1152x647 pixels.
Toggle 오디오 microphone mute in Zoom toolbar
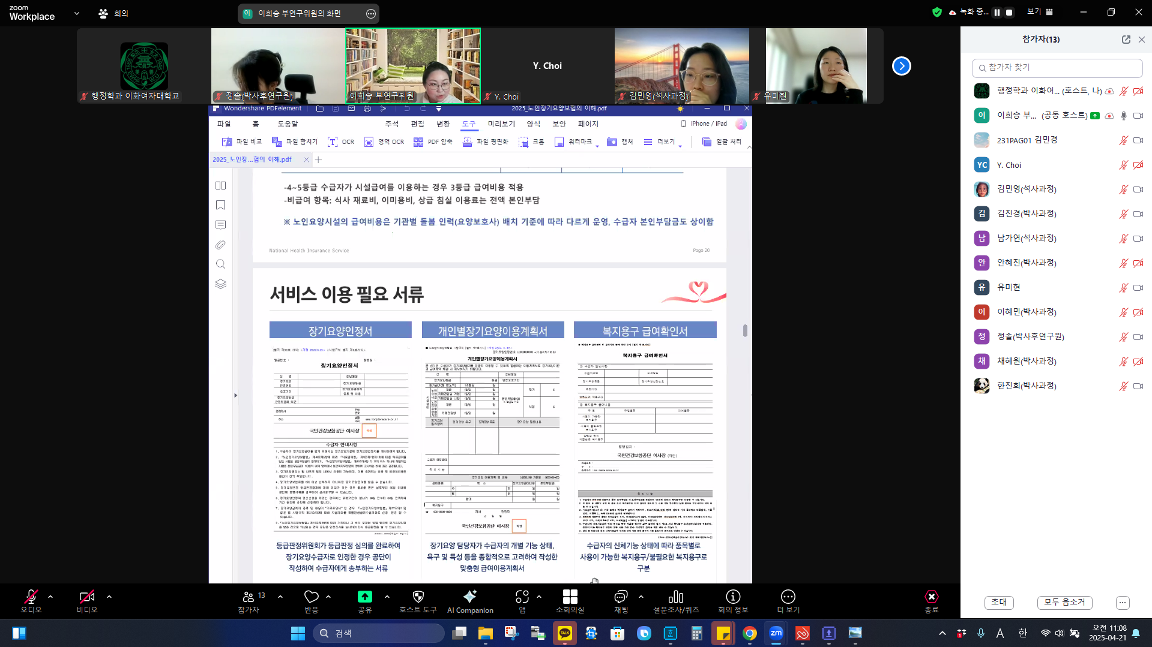click(x=31, y=601)
